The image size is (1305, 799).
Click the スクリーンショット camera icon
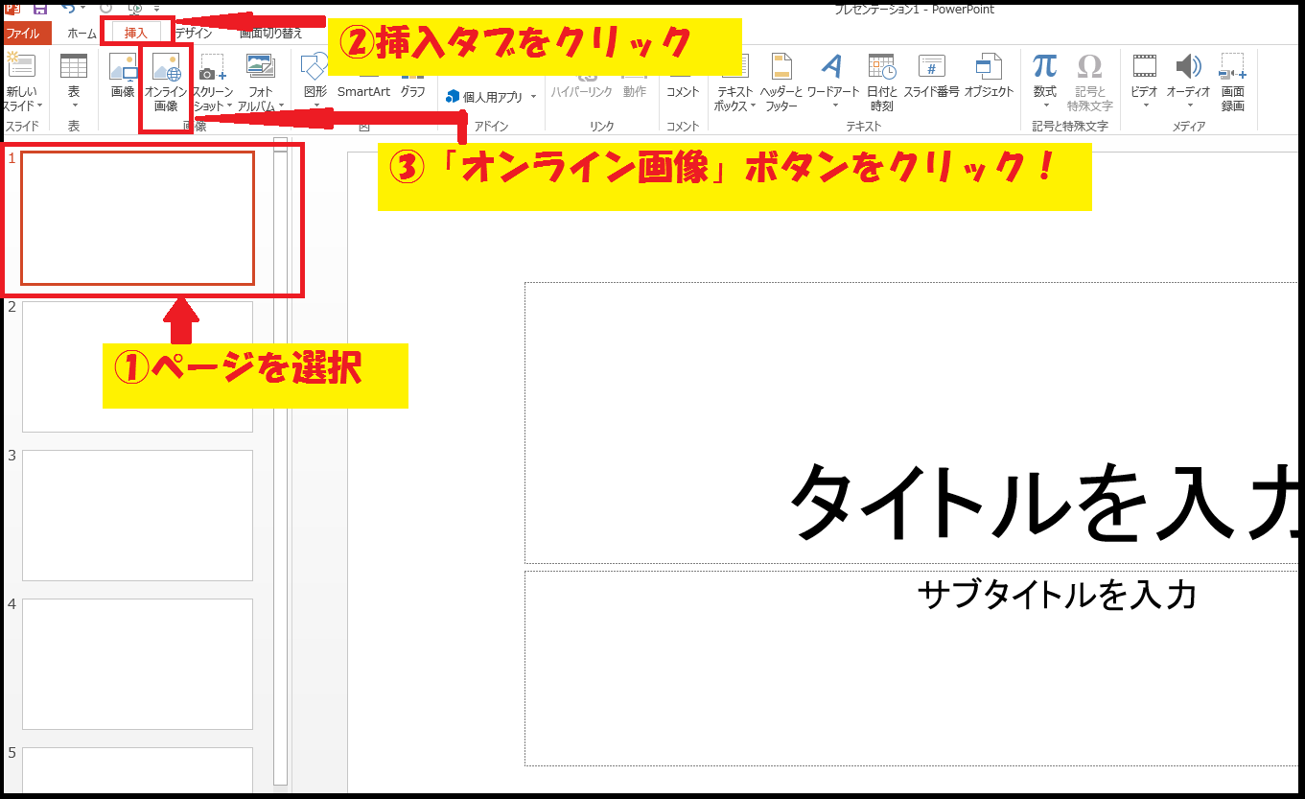[x=213, y=66]
